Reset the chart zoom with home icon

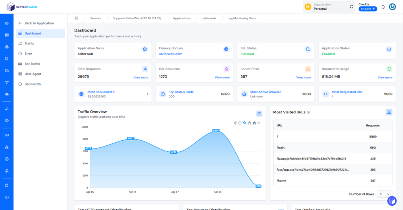click(x=254, y=123)
